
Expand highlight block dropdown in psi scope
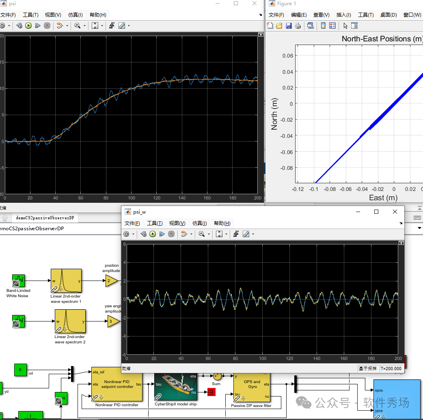[x=67, y=26]
